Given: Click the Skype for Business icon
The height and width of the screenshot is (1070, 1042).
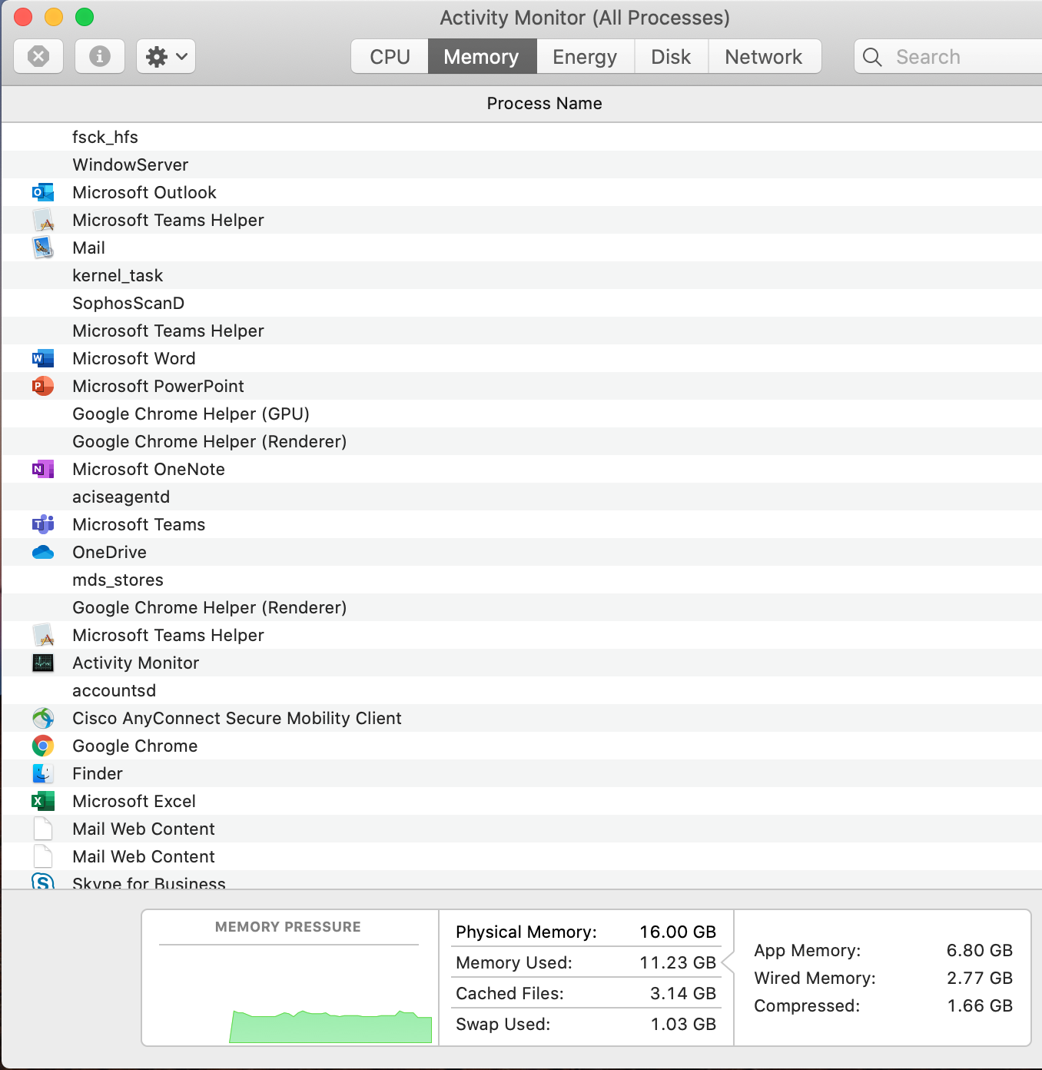Looking at the screenshot, I should coord(43,882).
